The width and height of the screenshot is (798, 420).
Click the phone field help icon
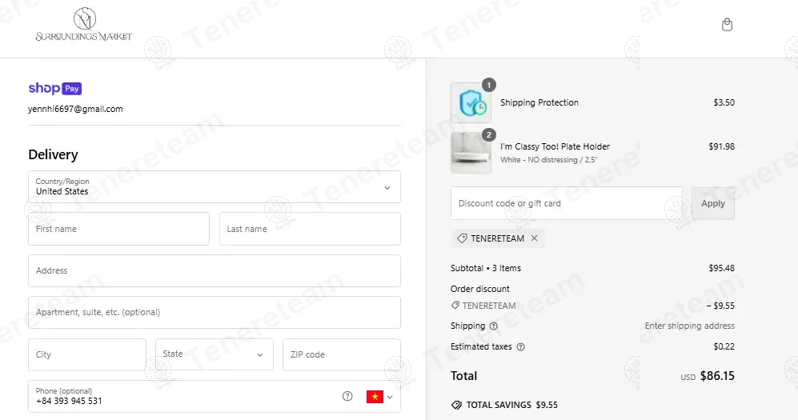click(347, 396)
